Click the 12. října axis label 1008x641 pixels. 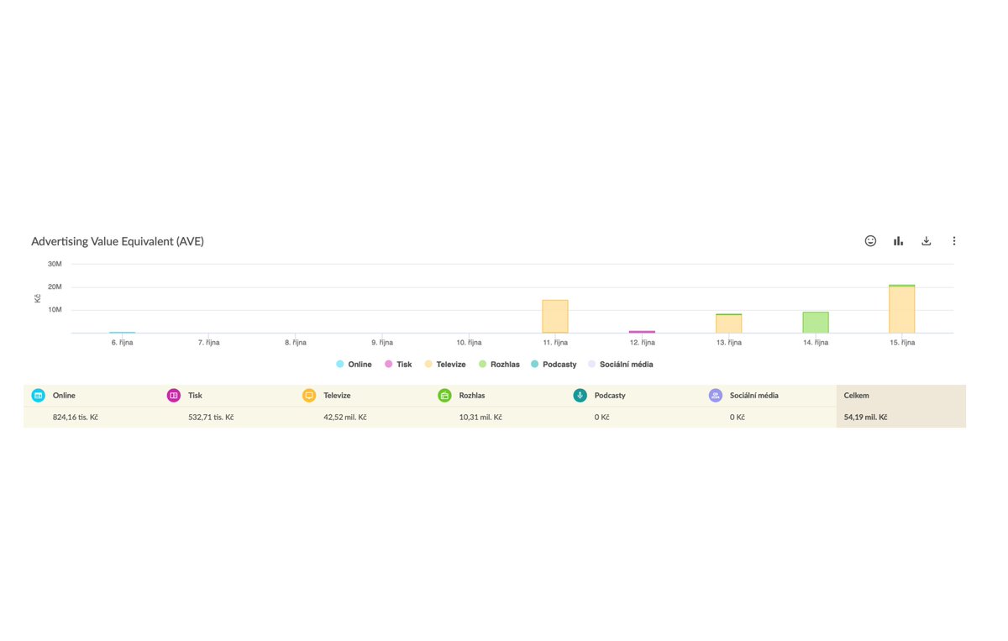(642, 343)
